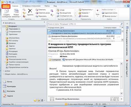Click the zoom in plus button
The image size is (131, 107).
[x=126, y=104]
